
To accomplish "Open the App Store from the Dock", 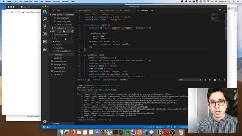I will point(97,132).
